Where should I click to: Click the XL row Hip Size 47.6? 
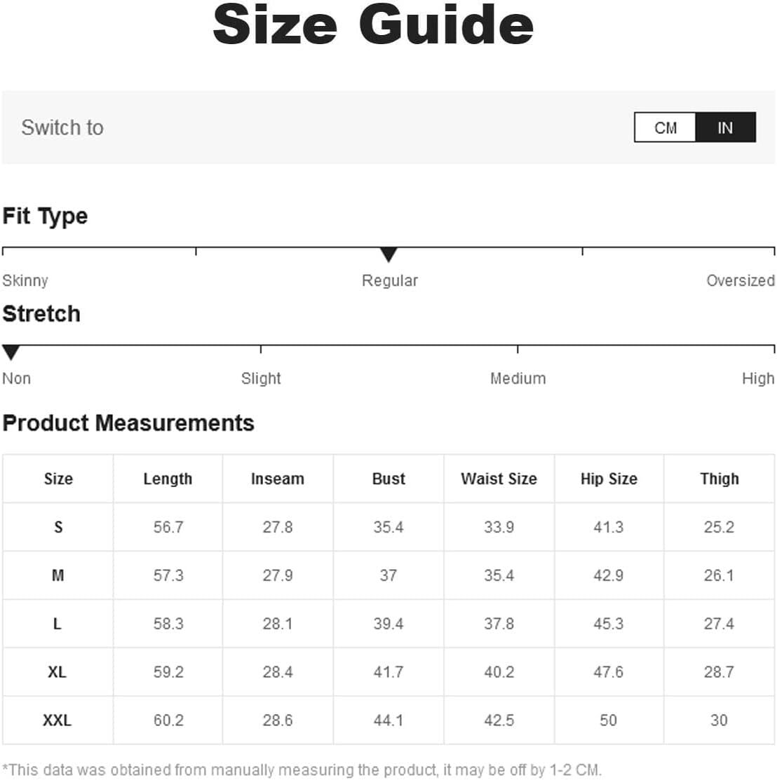coord(608,672)
